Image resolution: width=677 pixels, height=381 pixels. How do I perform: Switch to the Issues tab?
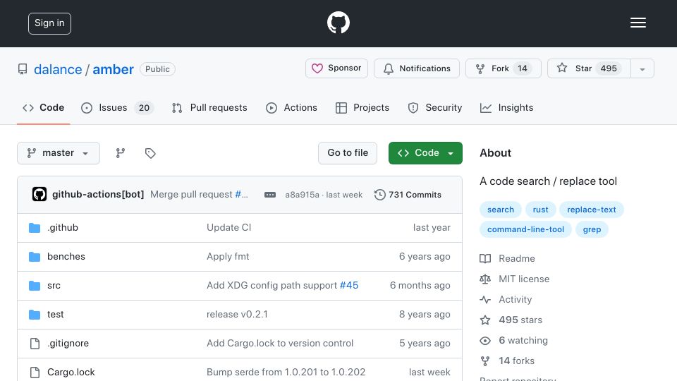(117, 107)
